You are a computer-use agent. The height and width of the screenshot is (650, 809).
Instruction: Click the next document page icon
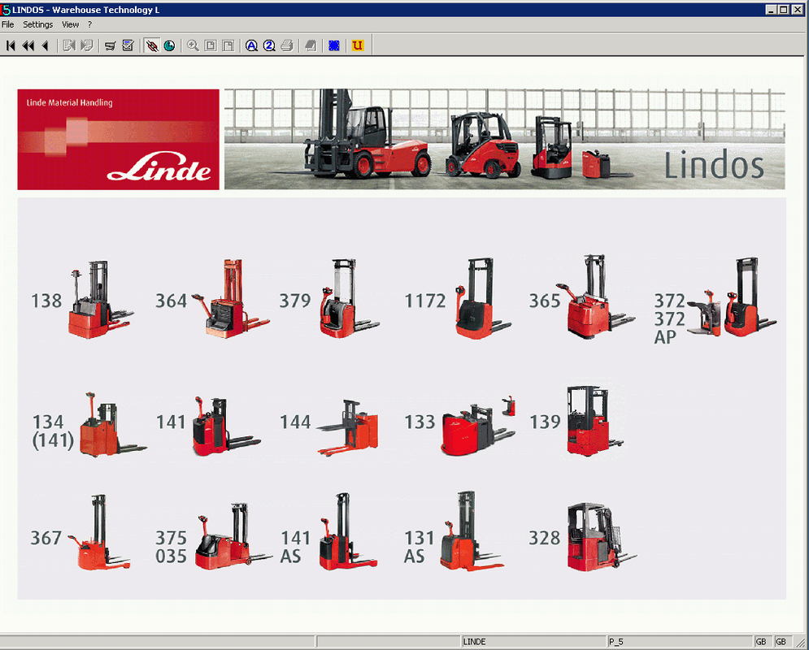tap(87, 45)
